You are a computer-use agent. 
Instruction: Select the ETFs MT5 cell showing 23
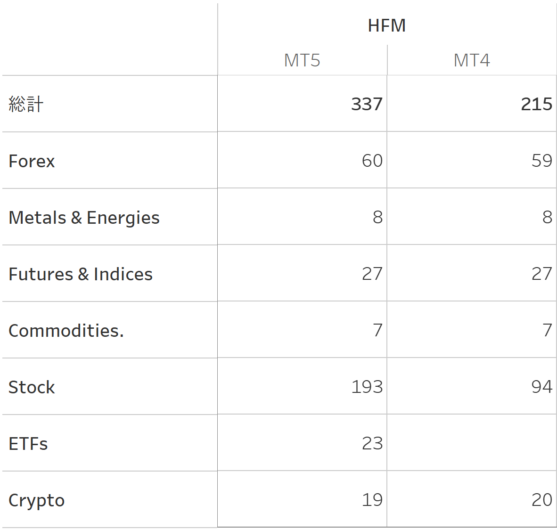point(372,443)
